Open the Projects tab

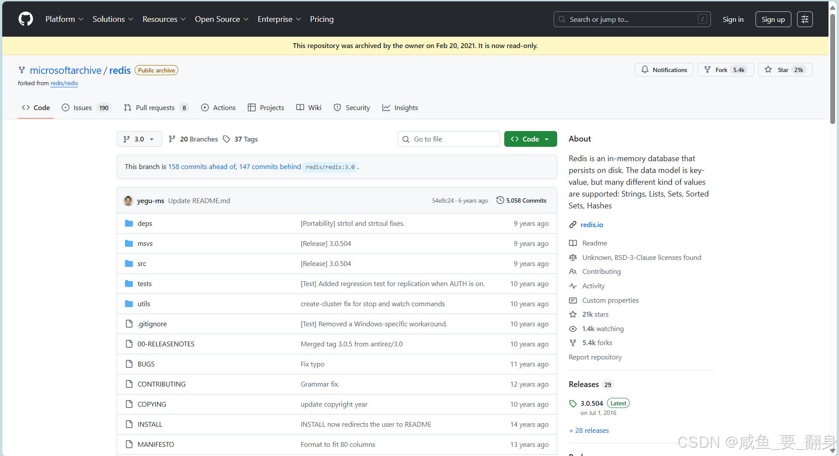click(x=266, y=107)
